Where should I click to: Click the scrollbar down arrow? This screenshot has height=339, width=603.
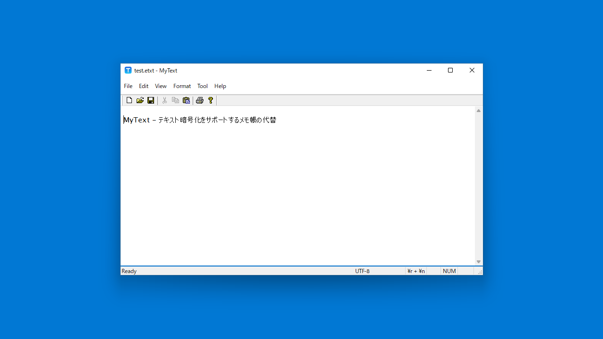click(x=479, y=262)
